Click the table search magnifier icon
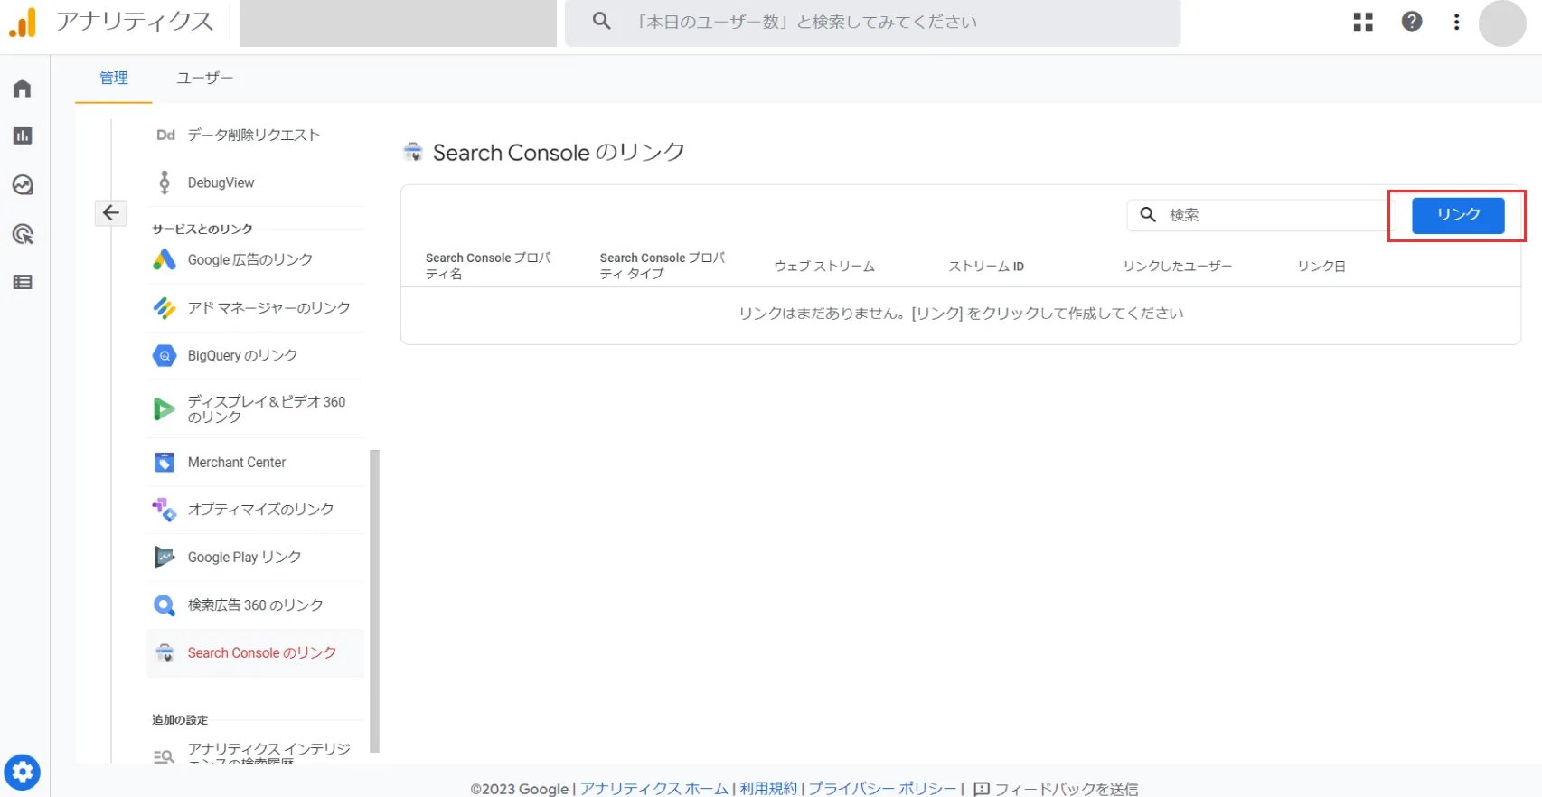Viewport: 1542px width, 797px height. [1148, 214]
